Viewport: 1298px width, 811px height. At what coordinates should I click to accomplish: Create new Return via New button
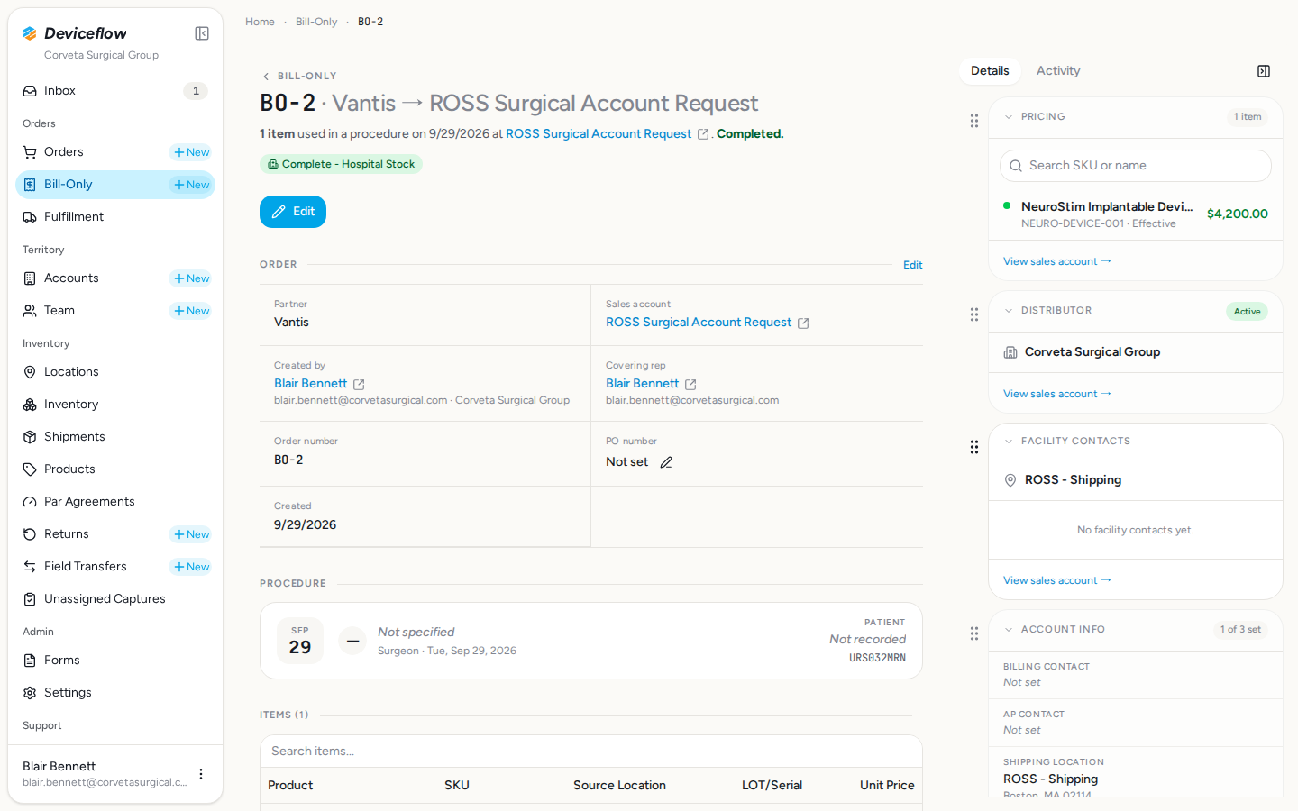191,534
